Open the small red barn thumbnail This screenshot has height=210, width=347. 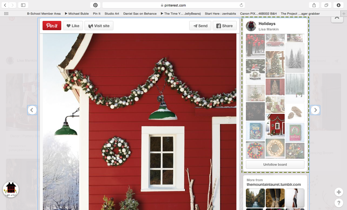[275, 126]
